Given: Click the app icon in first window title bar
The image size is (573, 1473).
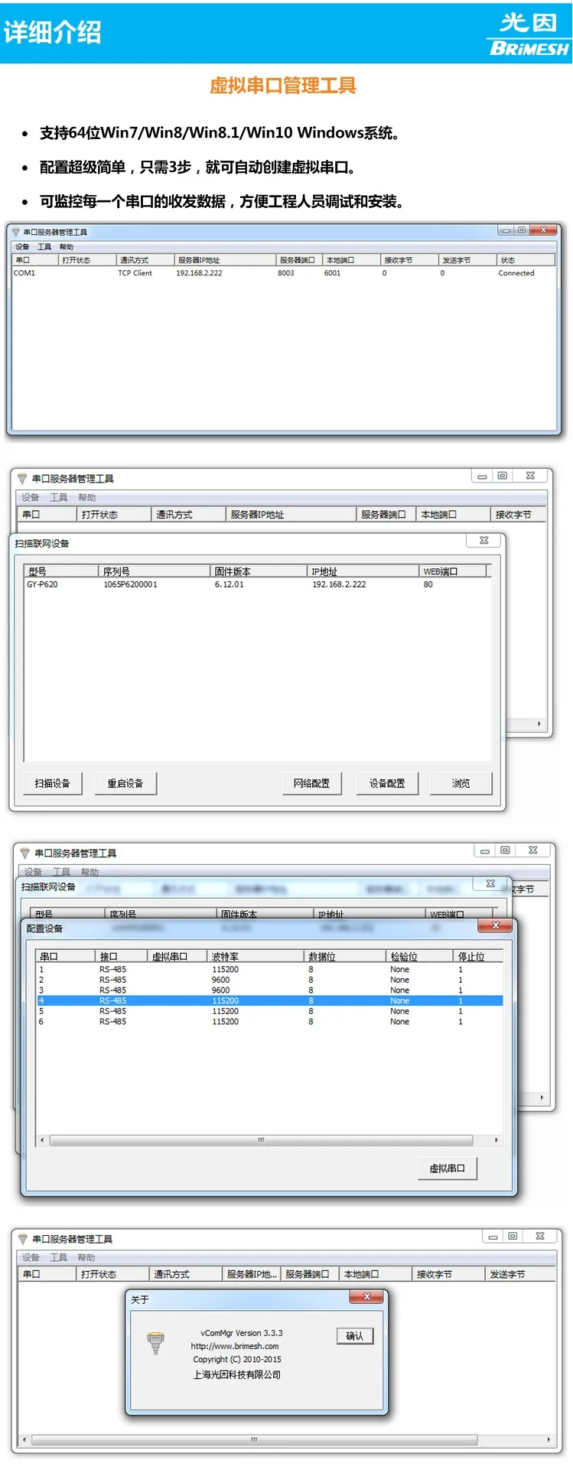Looking at the screenshot, I should [x=16, y=232].
